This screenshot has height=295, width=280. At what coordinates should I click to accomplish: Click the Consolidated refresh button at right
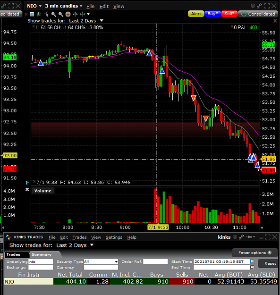click(258, 14)
